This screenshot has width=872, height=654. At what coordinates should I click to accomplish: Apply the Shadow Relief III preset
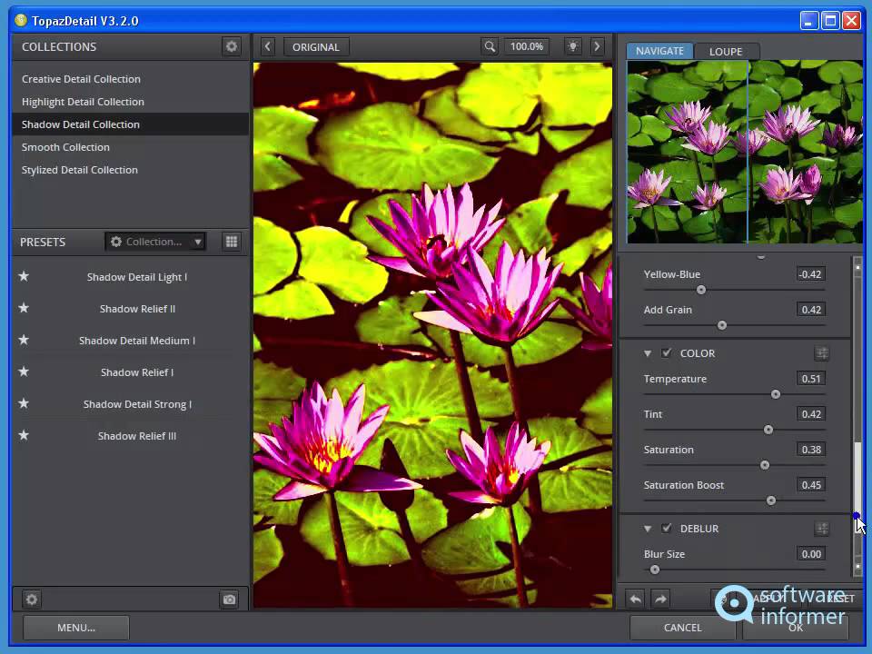click(x=137, y=436)
